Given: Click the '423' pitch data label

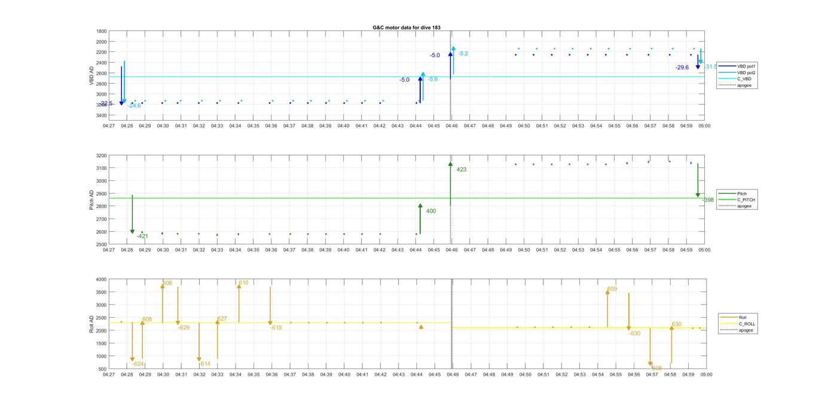Looking at the screenshot, I should pyautogui.click(x=462, y=170).
